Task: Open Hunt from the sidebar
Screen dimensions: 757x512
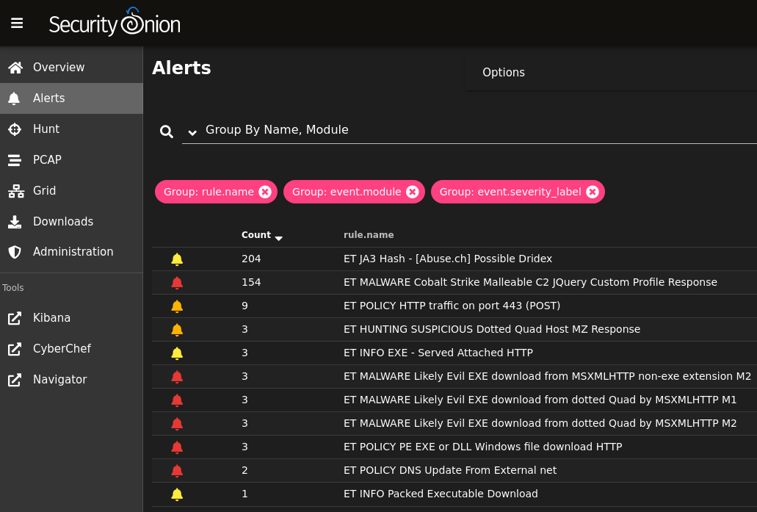Action: pyautogui.click(x=71, y=129)
